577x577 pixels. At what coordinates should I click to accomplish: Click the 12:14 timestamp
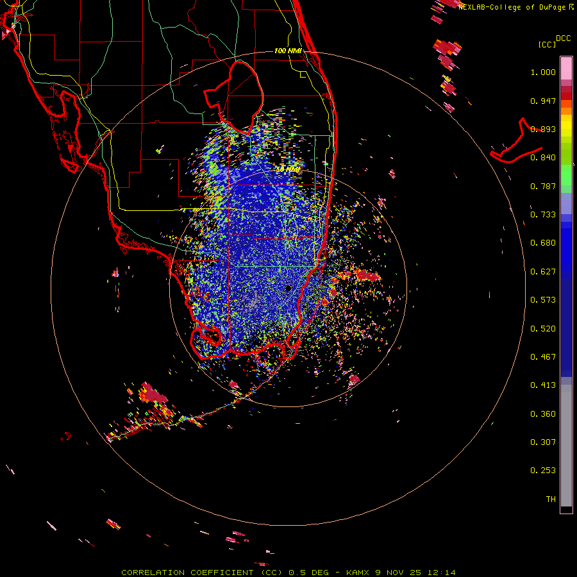(x=442, y=573)
